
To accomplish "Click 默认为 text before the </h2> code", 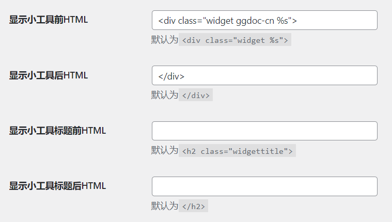I will [x=165, y=206].
